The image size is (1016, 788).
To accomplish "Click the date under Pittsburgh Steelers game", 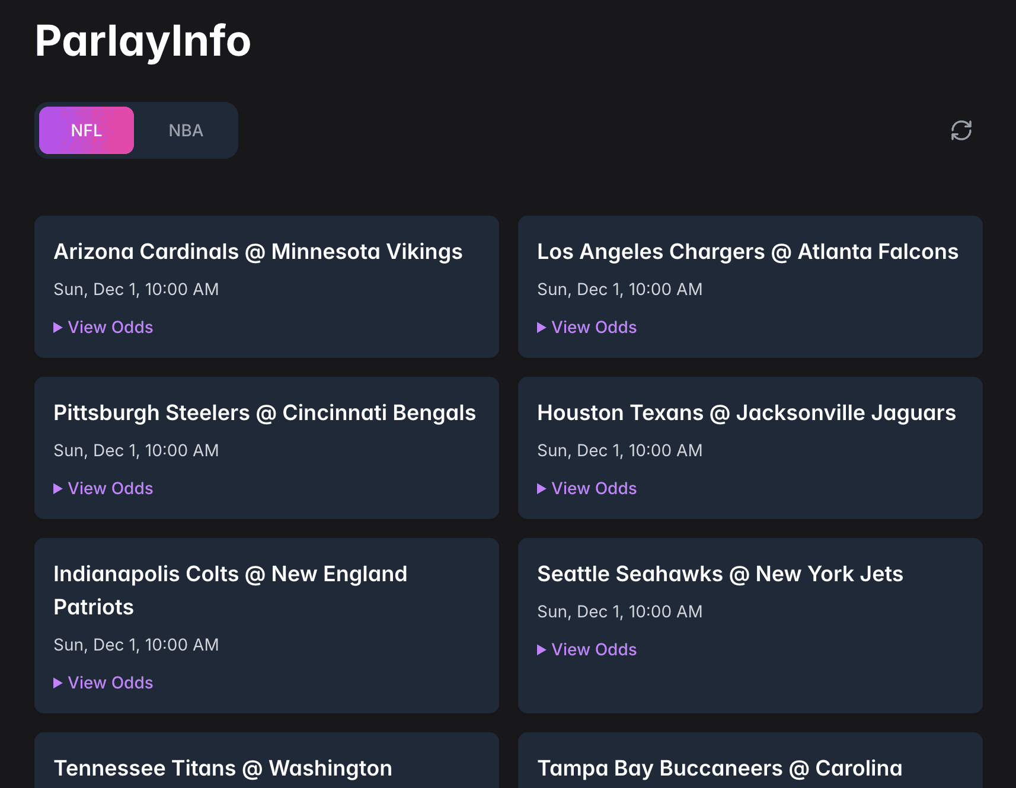I will click(x=136, y=450).
